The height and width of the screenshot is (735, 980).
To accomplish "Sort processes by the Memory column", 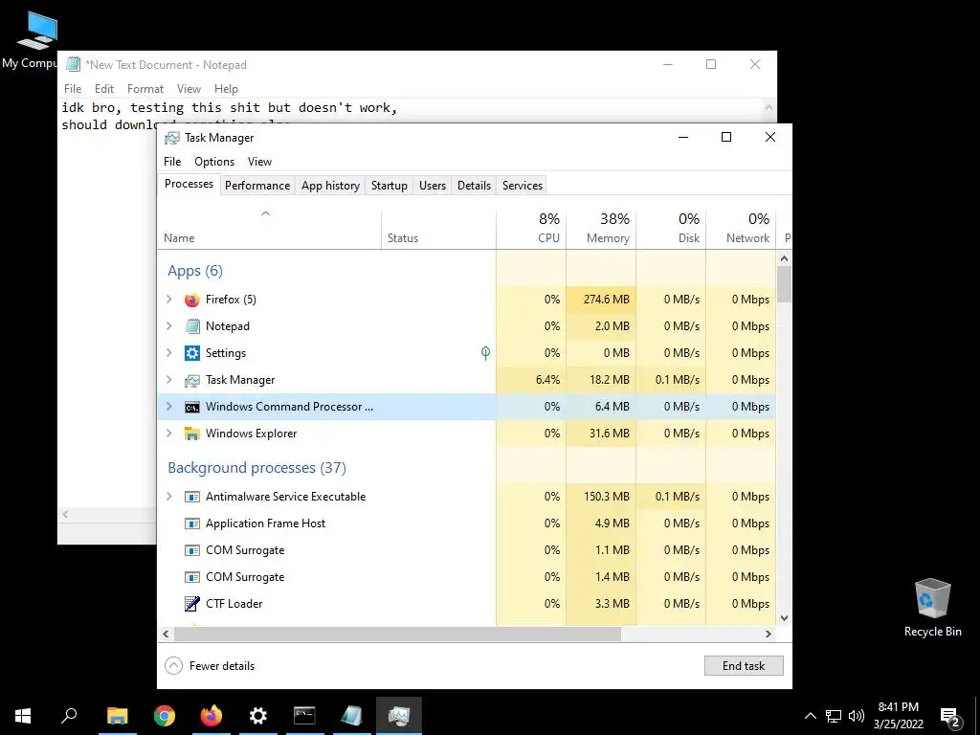I will click(601, 229).
